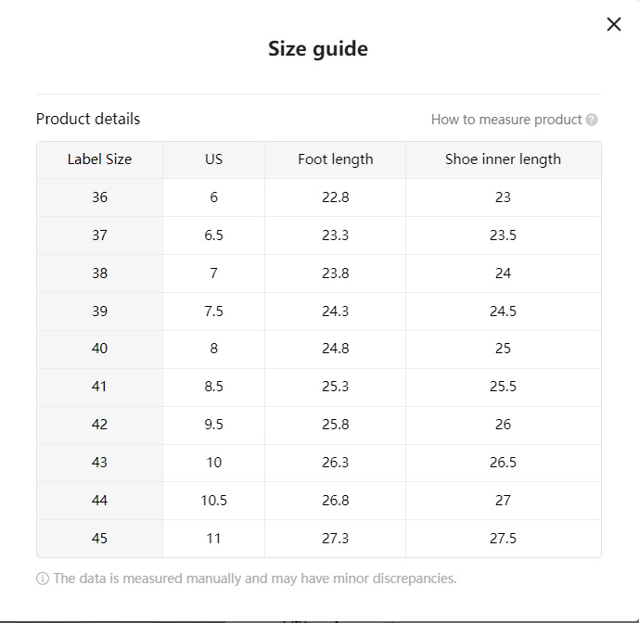The image size is (639, 623).
Task: Click the 25.5 shoe inner length cell
Action: [503, 387]
